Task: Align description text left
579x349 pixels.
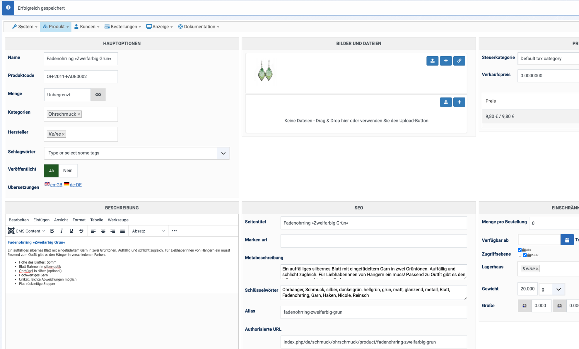Action: click(x=93, y=231)
